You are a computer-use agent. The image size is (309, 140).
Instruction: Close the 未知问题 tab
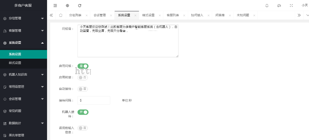click(x=254, y=15)
